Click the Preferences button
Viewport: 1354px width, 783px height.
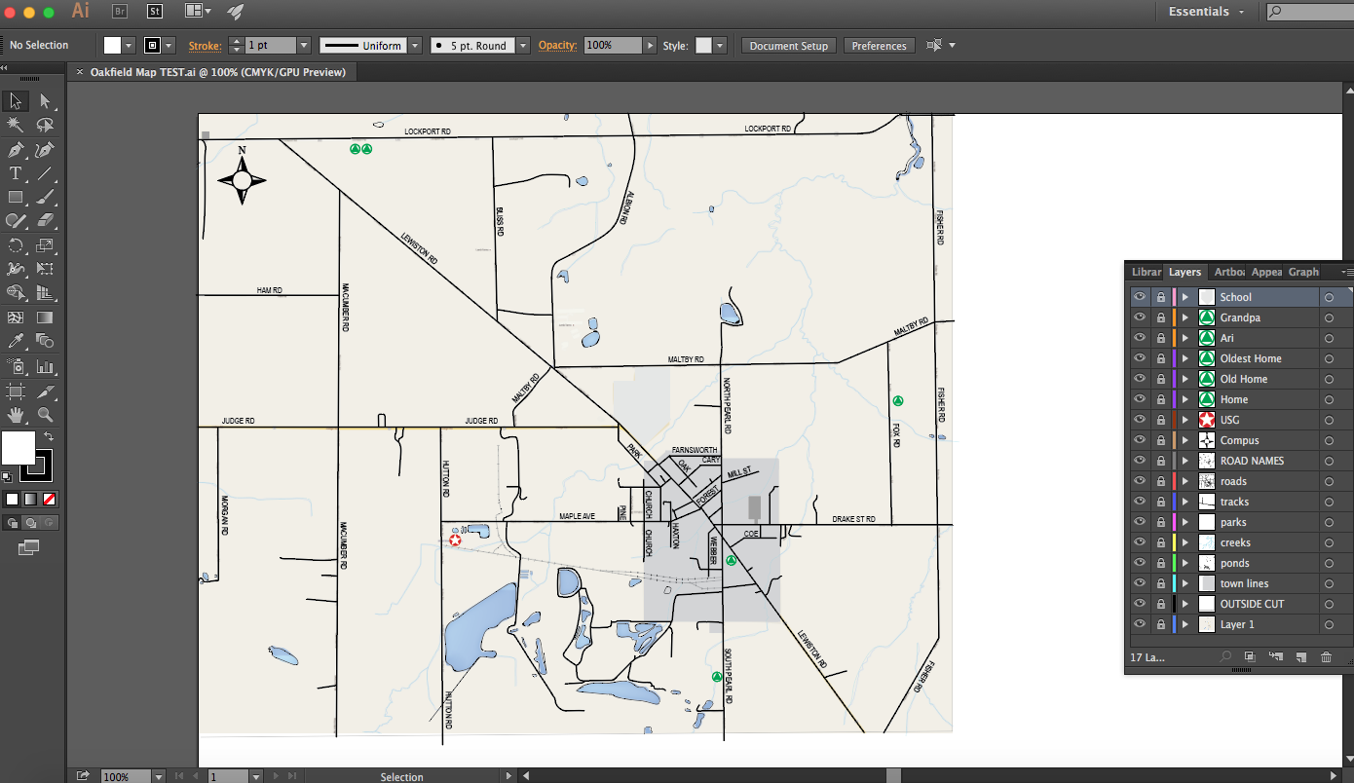[x=879, y=46]
